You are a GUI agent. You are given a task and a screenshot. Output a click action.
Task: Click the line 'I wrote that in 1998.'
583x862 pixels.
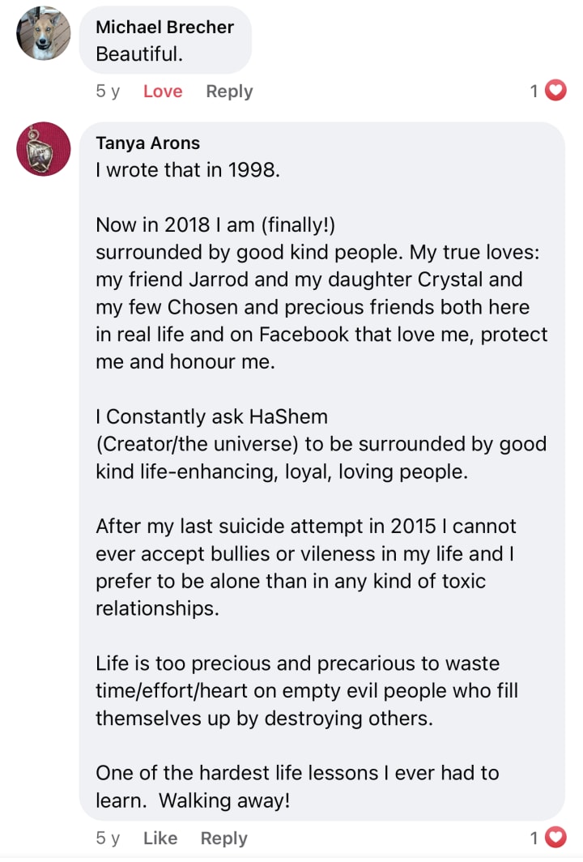(x=188, y=171)
